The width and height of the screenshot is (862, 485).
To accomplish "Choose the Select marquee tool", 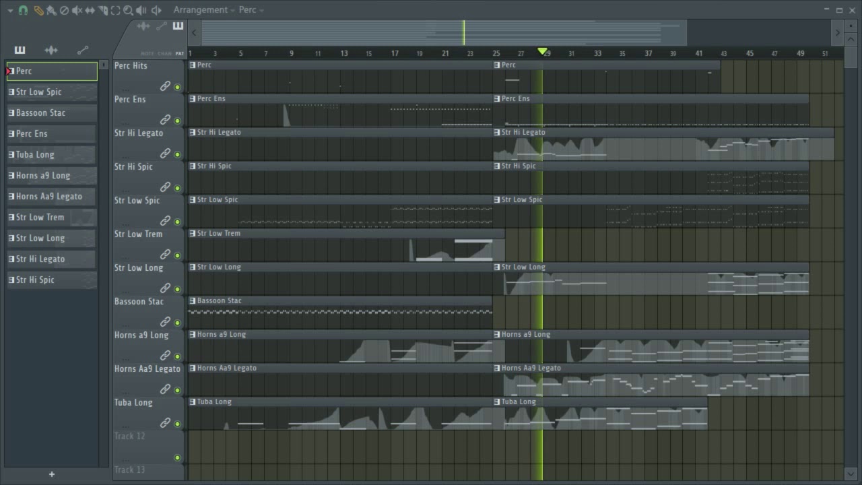I will (115, 10).
